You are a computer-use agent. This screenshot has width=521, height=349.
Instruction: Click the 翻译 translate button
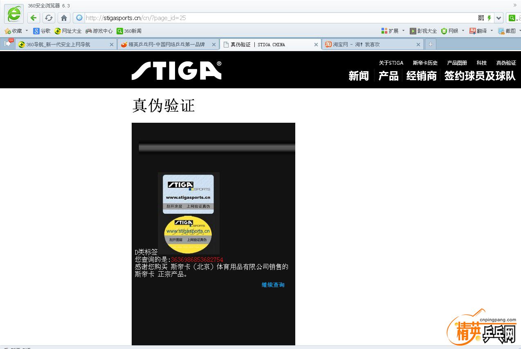(478, 31)
